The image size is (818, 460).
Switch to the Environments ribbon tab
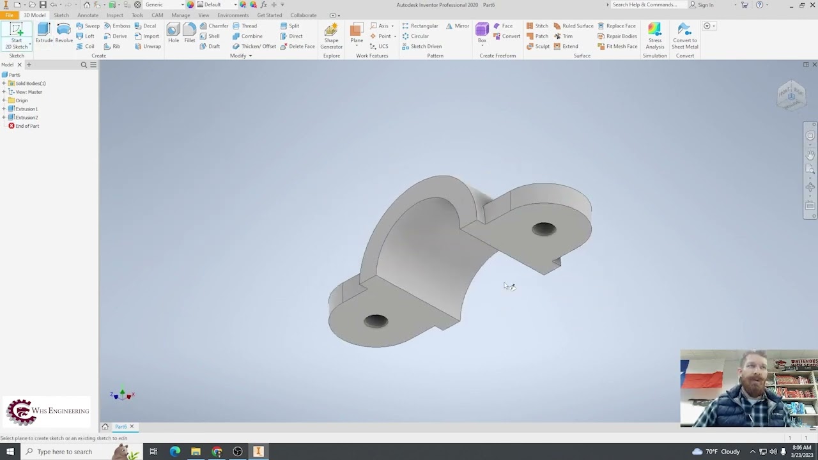(233, 15)
